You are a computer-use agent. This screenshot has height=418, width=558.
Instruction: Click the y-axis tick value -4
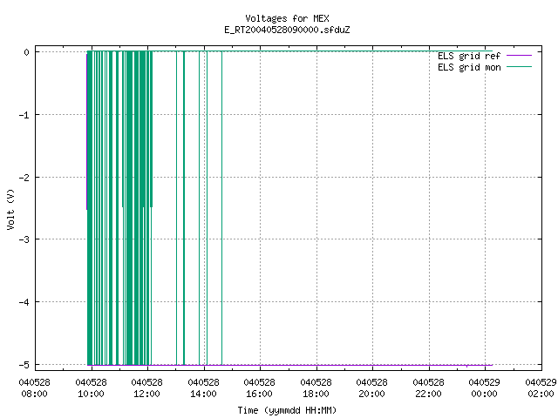pyautogui.click(x=24, y=302)
